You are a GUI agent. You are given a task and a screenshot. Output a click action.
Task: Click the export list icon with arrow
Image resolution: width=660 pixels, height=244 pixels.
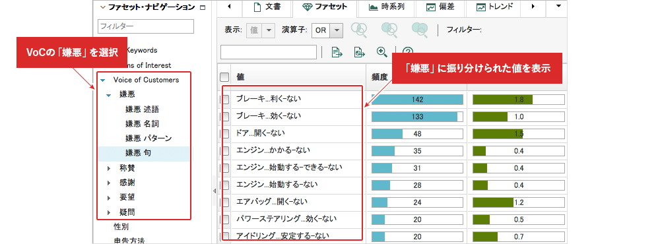(337, 52)
